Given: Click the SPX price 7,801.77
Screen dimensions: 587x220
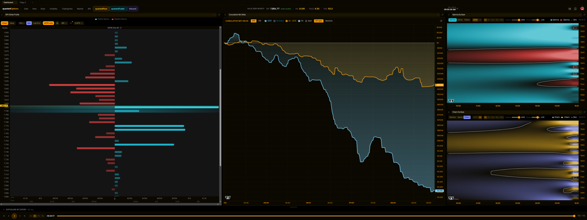Looking at the screenshot, I should [x=275, y=9].
